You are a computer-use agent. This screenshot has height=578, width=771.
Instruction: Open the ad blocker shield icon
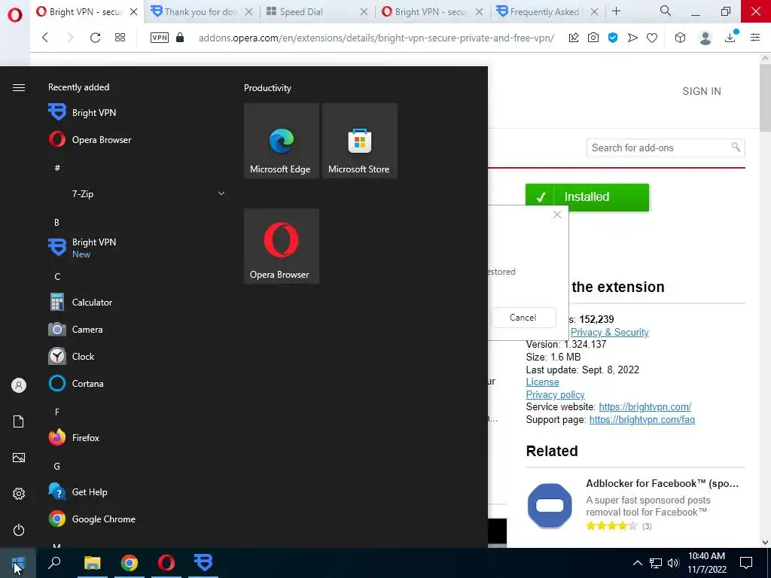tap(613, 38)
